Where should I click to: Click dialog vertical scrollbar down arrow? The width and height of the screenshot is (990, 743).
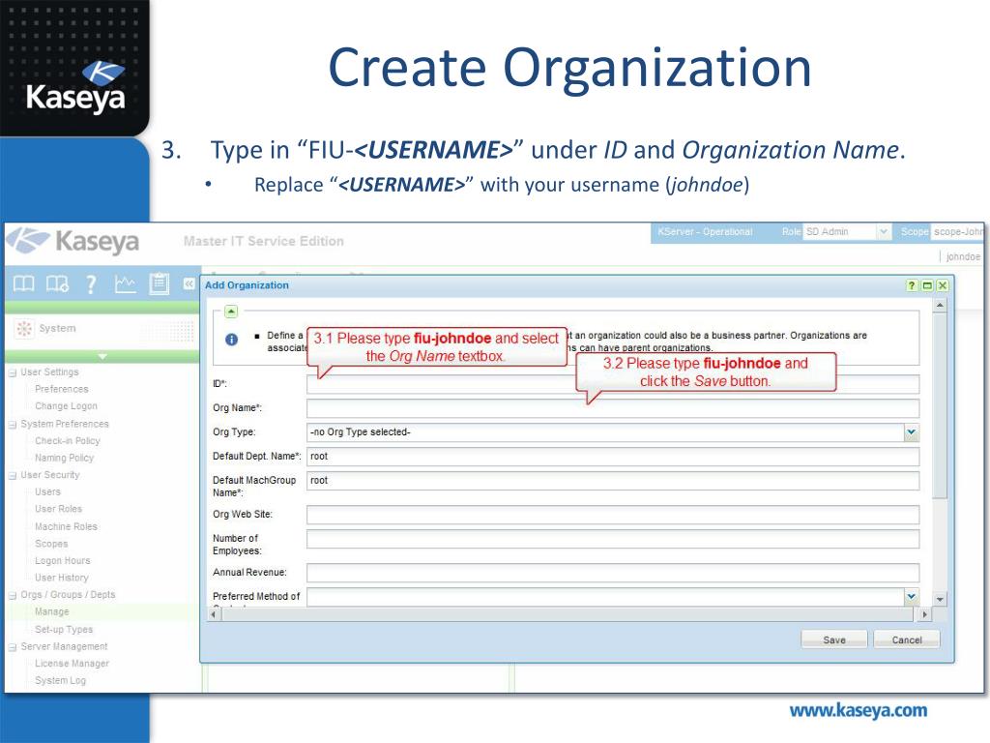940,599
